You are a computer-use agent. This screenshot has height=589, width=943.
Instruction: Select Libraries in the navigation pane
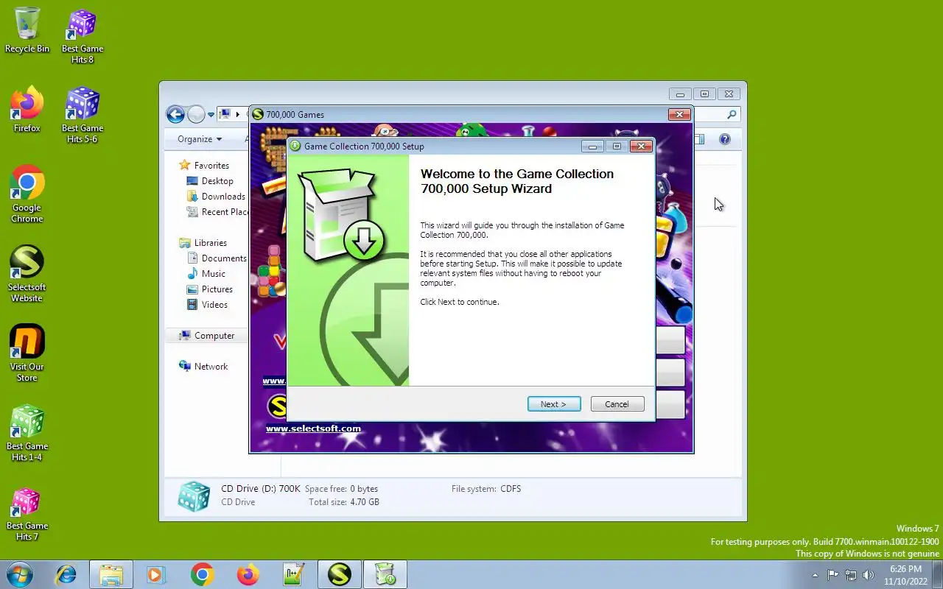click(210, 243)
